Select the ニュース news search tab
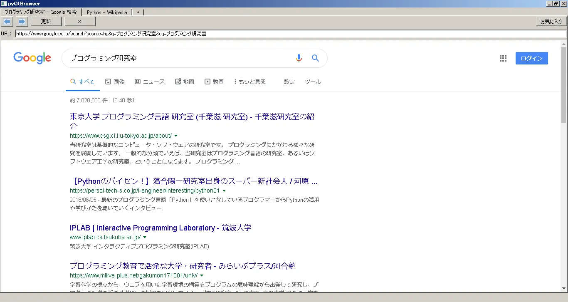This screenshot has height=302, width=568. [x=150, y=82]
